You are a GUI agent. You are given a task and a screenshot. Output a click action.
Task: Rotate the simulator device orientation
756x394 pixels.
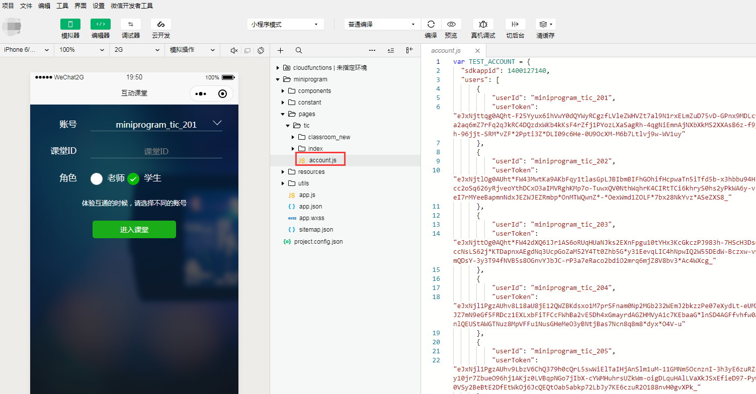click(x=261, y=50)
